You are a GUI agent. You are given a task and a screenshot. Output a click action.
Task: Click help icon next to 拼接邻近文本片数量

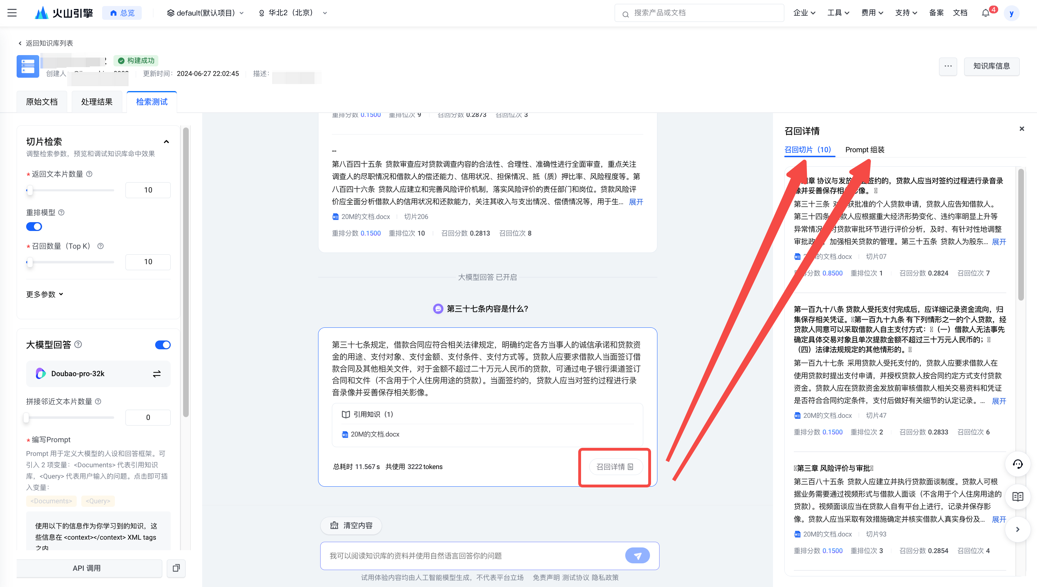(98, 401)
